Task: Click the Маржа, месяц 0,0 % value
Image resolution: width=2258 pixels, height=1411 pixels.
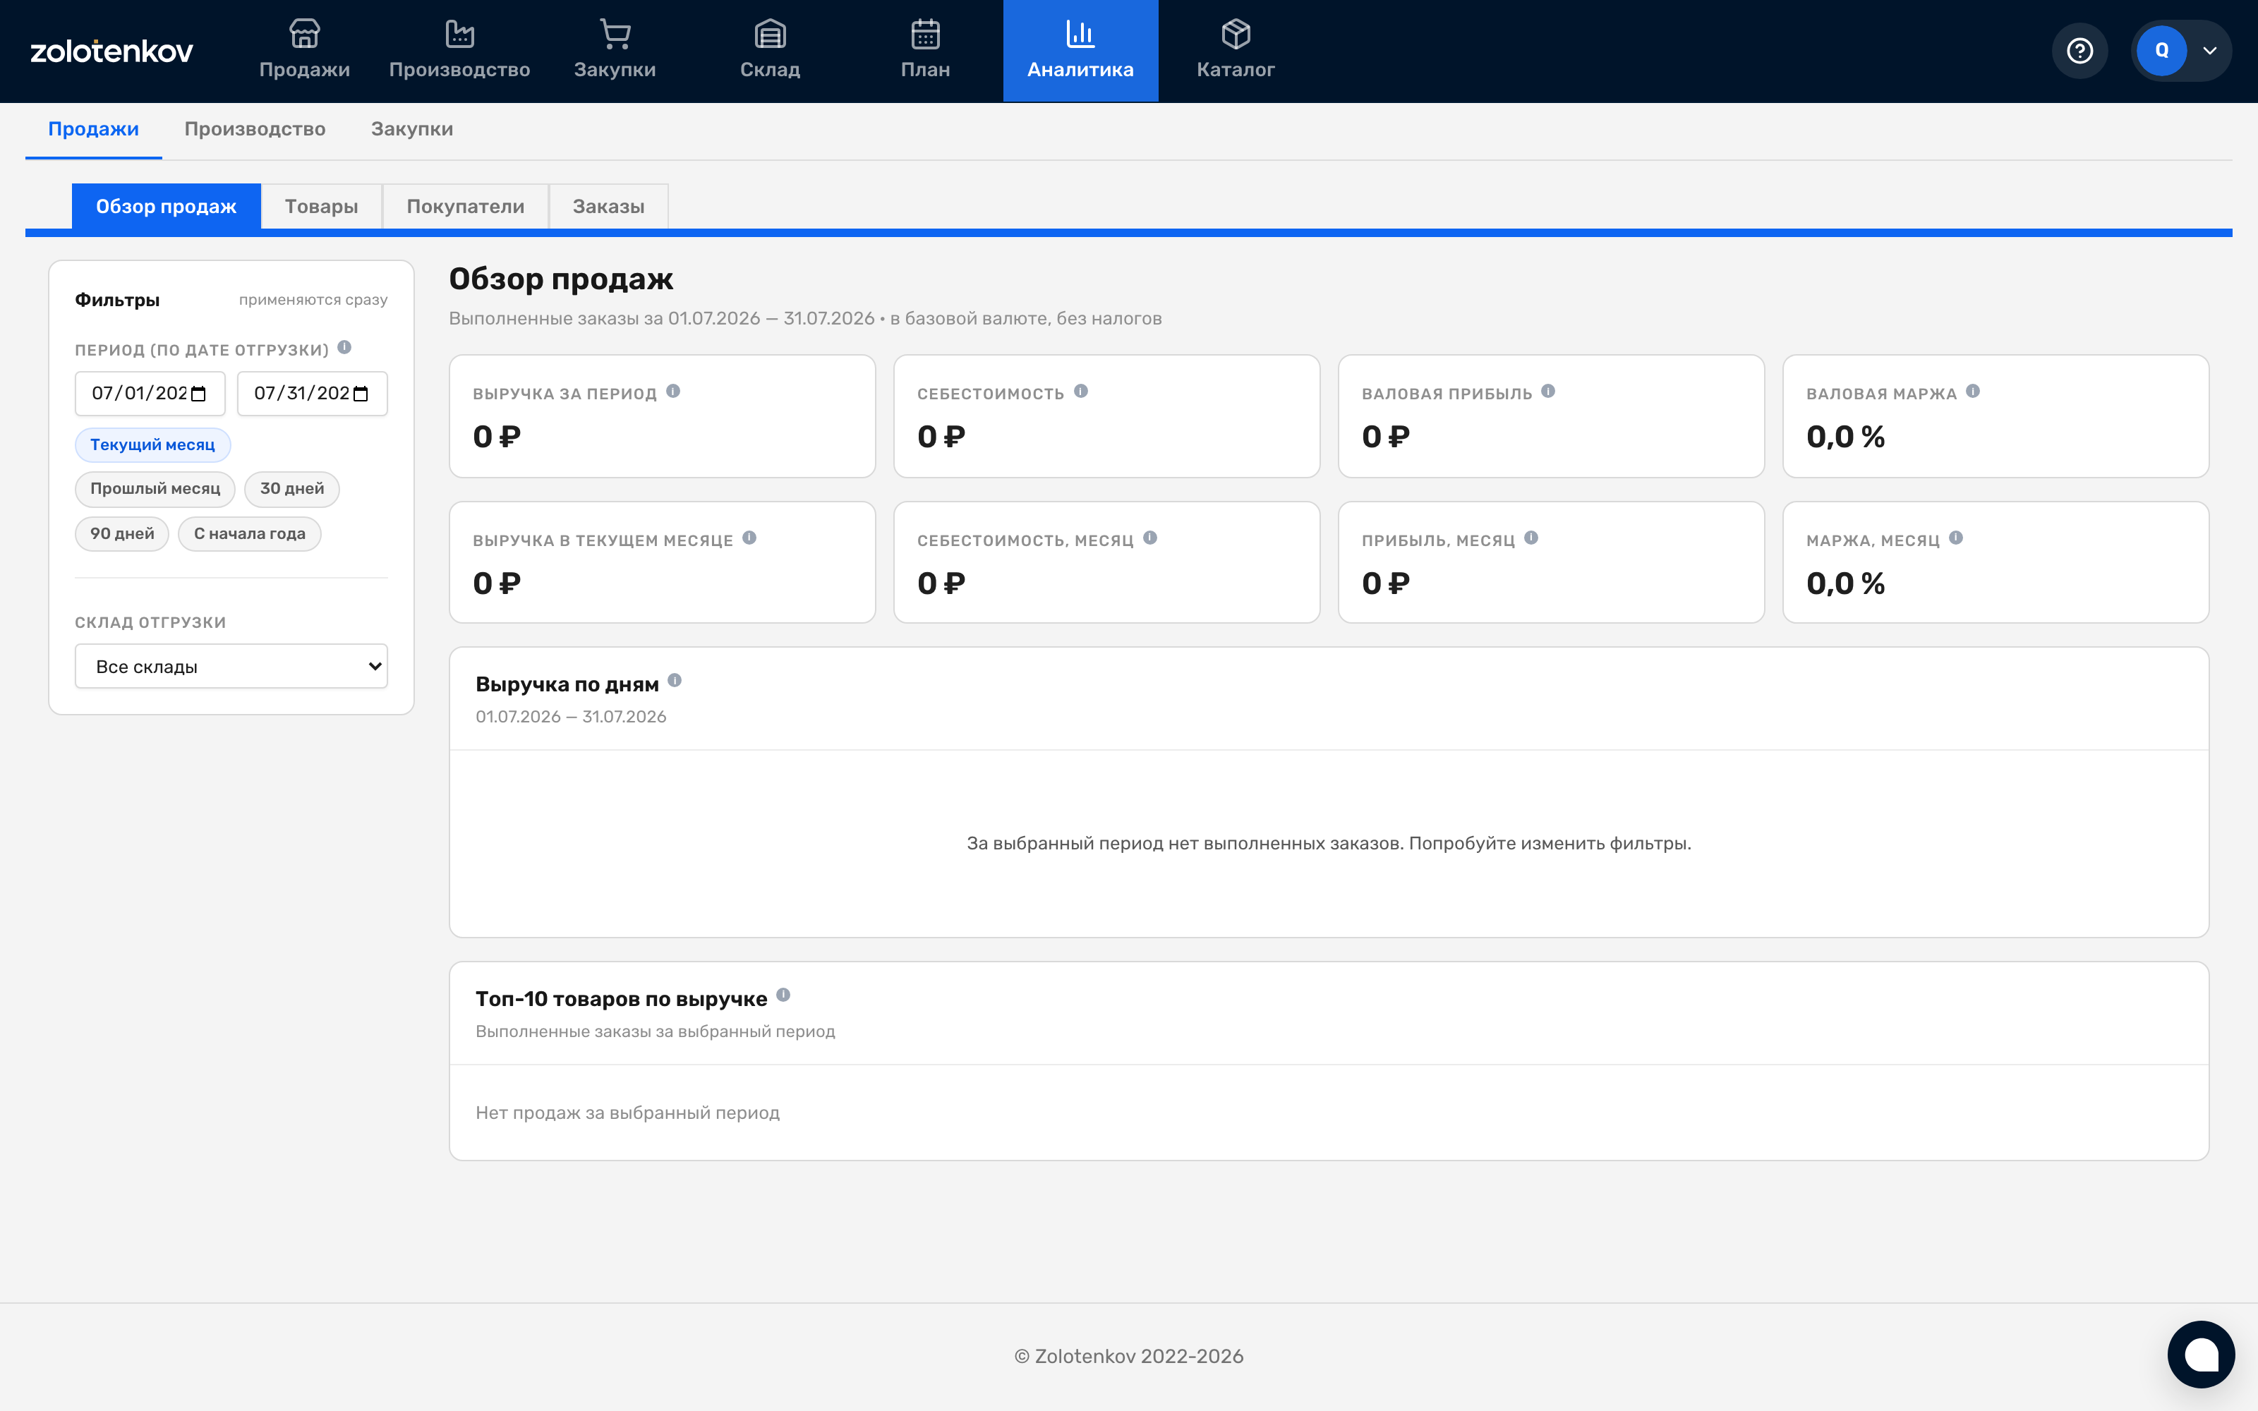Action: [x=1846, y=583]
